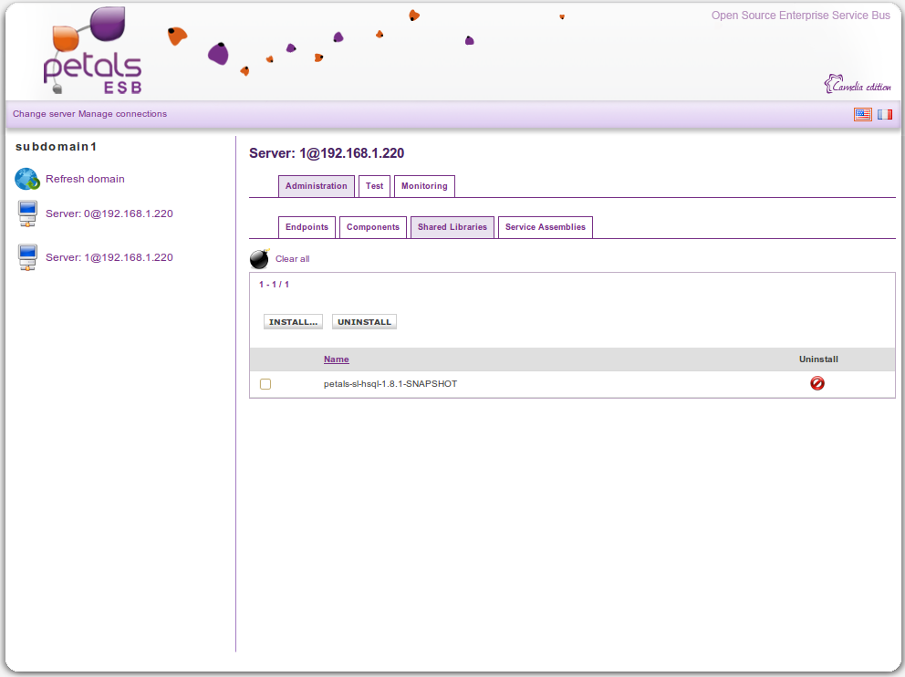Click red uninstall icon for petals-sl-hsql

pos(817,384)
